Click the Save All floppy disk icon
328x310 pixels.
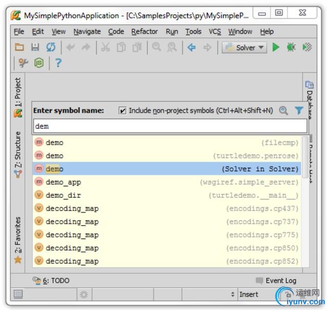(35, 47)
